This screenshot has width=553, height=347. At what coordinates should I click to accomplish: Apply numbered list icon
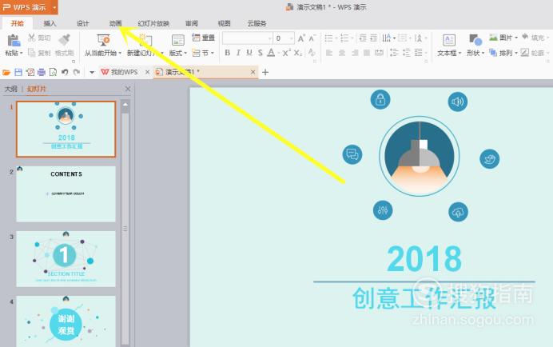click(x=344, y=38)
